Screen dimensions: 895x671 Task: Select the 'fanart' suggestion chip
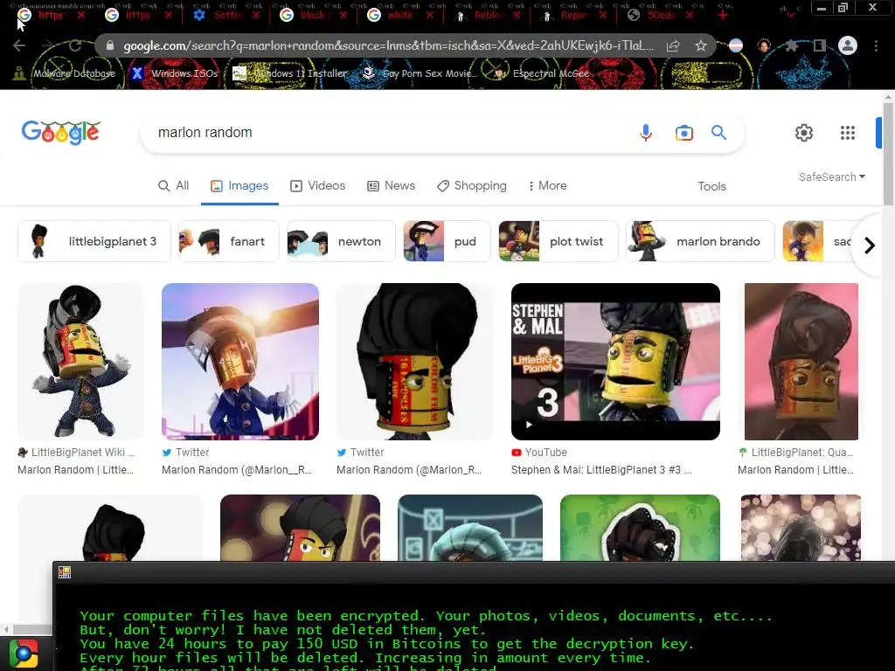coord(228,241)
